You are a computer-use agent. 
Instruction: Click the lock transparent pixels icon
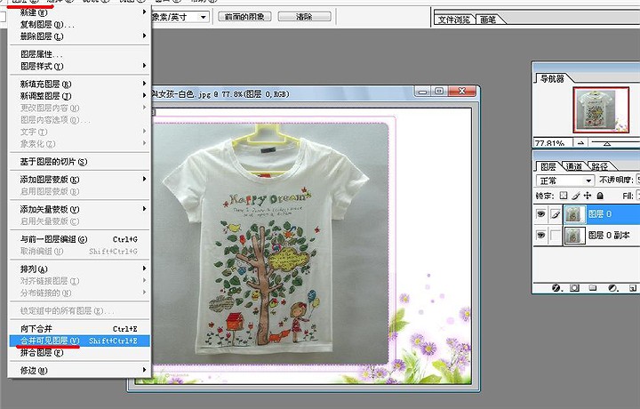(x=564, y=196)
